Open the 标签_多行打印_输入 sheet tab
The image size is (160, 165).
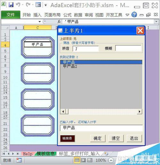(79, 154)
